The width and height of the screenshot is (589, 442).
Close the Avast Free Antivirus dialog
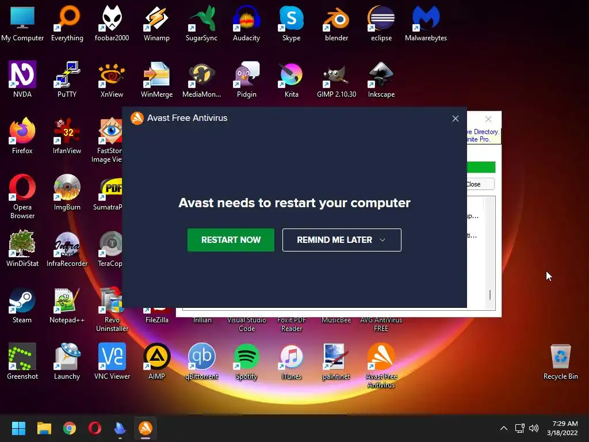point(456,119)
